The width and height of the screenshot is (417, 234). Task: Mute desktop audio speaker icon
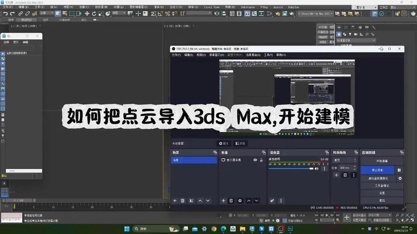pos(317,168)
